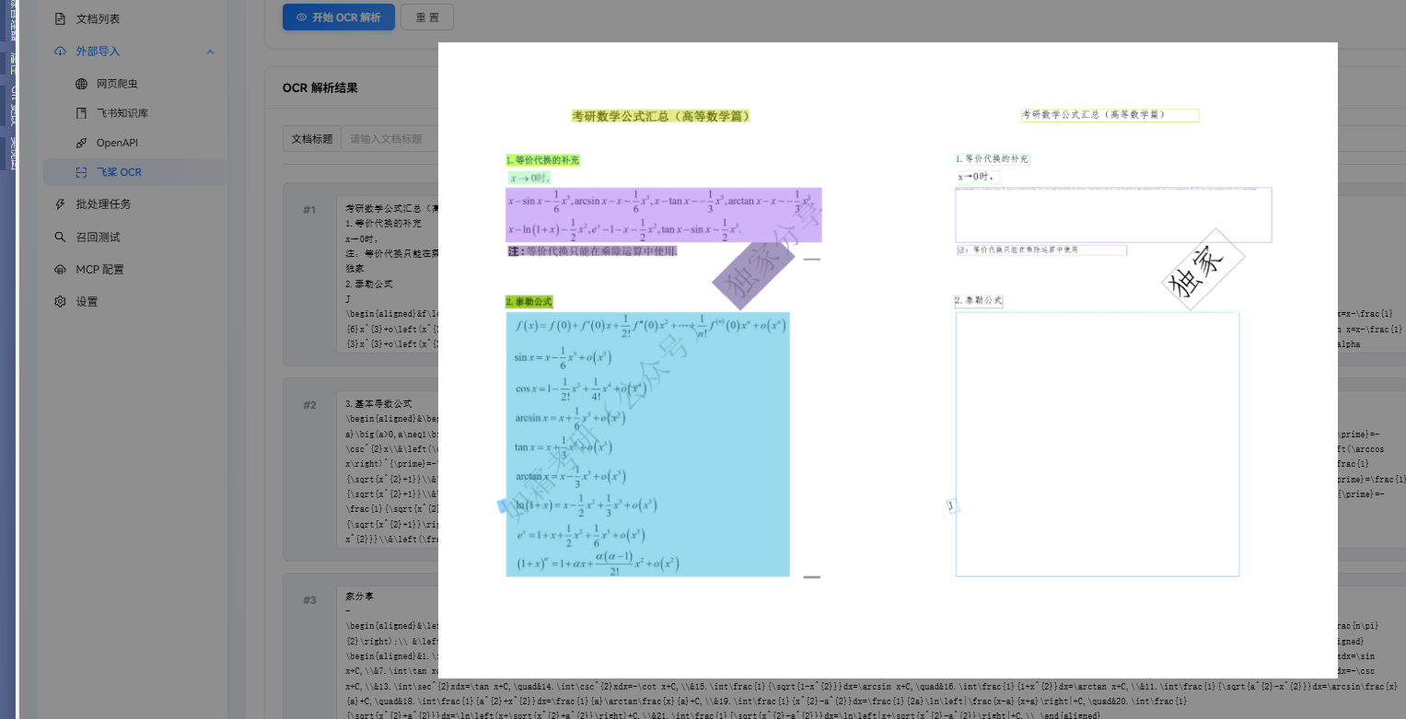The height and width of the screenshot is (719, 1406).
Task: Open the 批处理任务 menu item
Action: tap(103, 204)
